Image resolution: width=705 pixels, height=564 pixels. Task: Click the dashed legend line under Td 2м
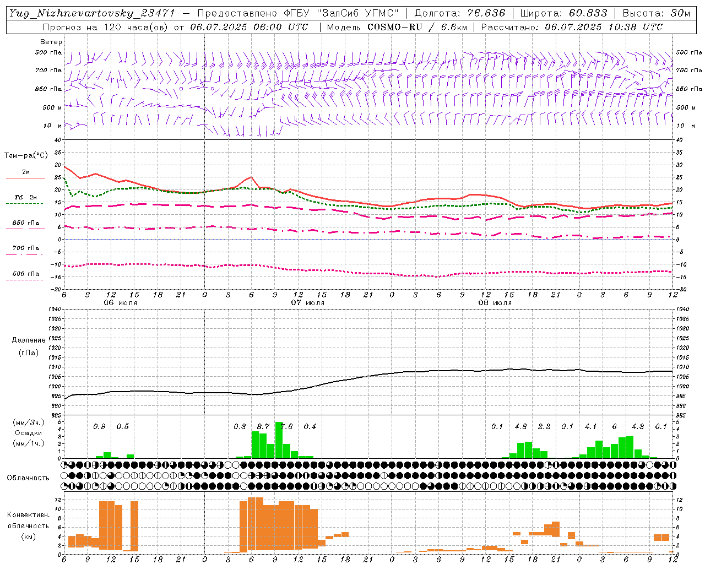25,204
